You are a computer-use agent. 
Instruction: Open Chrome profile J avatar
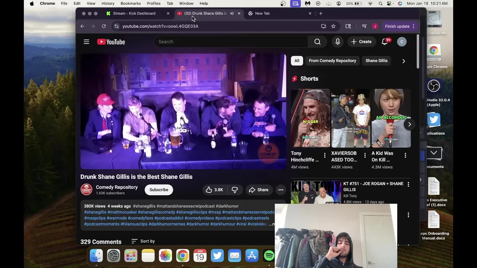(375, 26)
